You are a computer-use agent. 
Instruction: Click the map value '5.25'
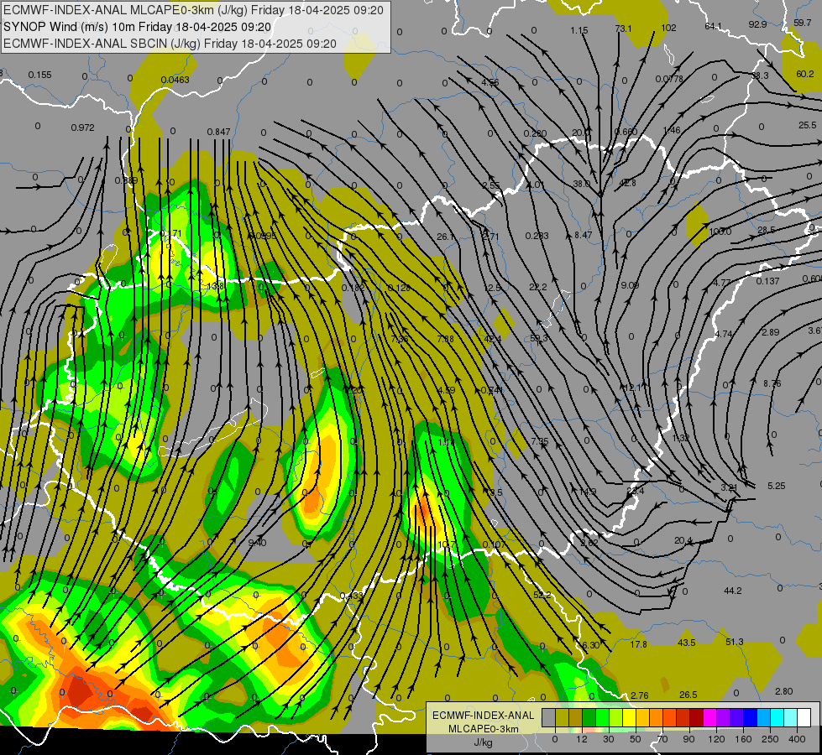click(x=777, y=486)
